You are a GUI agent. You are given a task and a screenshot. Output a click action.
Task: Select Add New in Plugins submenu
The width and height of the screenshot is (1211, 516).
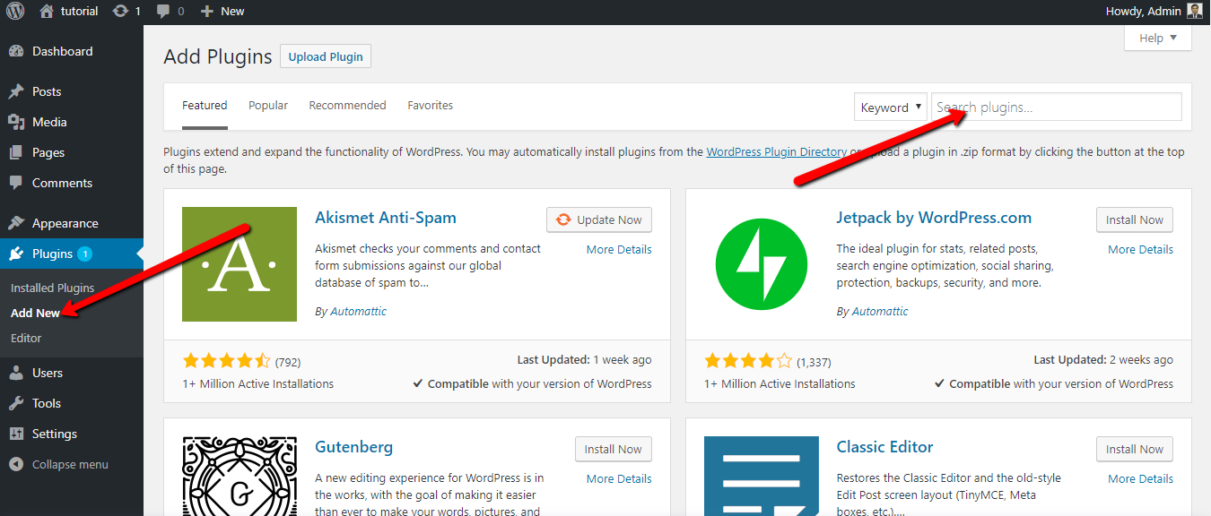35,313
